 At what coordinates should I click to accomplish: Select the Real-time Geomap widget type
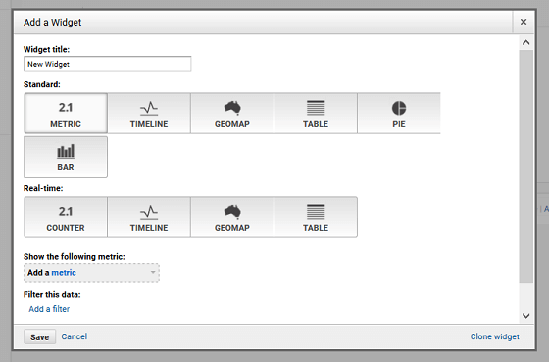pyautogui.click(x=232, y=217)
